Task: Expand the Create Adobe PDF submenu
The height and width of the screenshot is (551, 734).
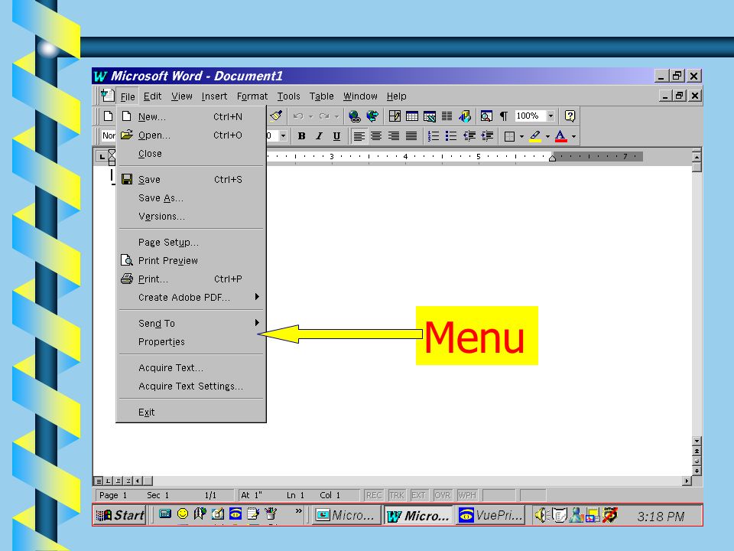Action: tap(257, 297)
